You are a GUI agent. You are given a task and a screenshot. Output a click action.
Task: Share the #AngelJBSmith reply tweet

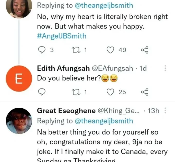pos(145,50)
